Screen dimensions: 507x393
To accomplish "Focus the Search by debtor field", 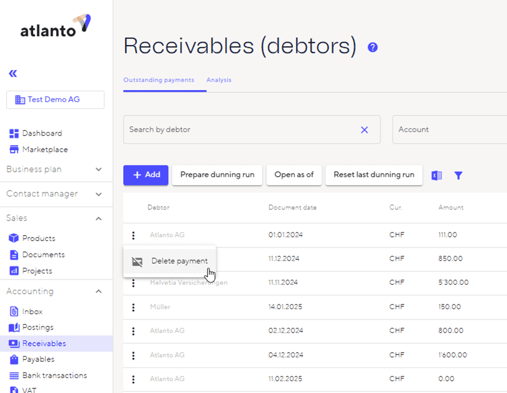I will 239,130.
